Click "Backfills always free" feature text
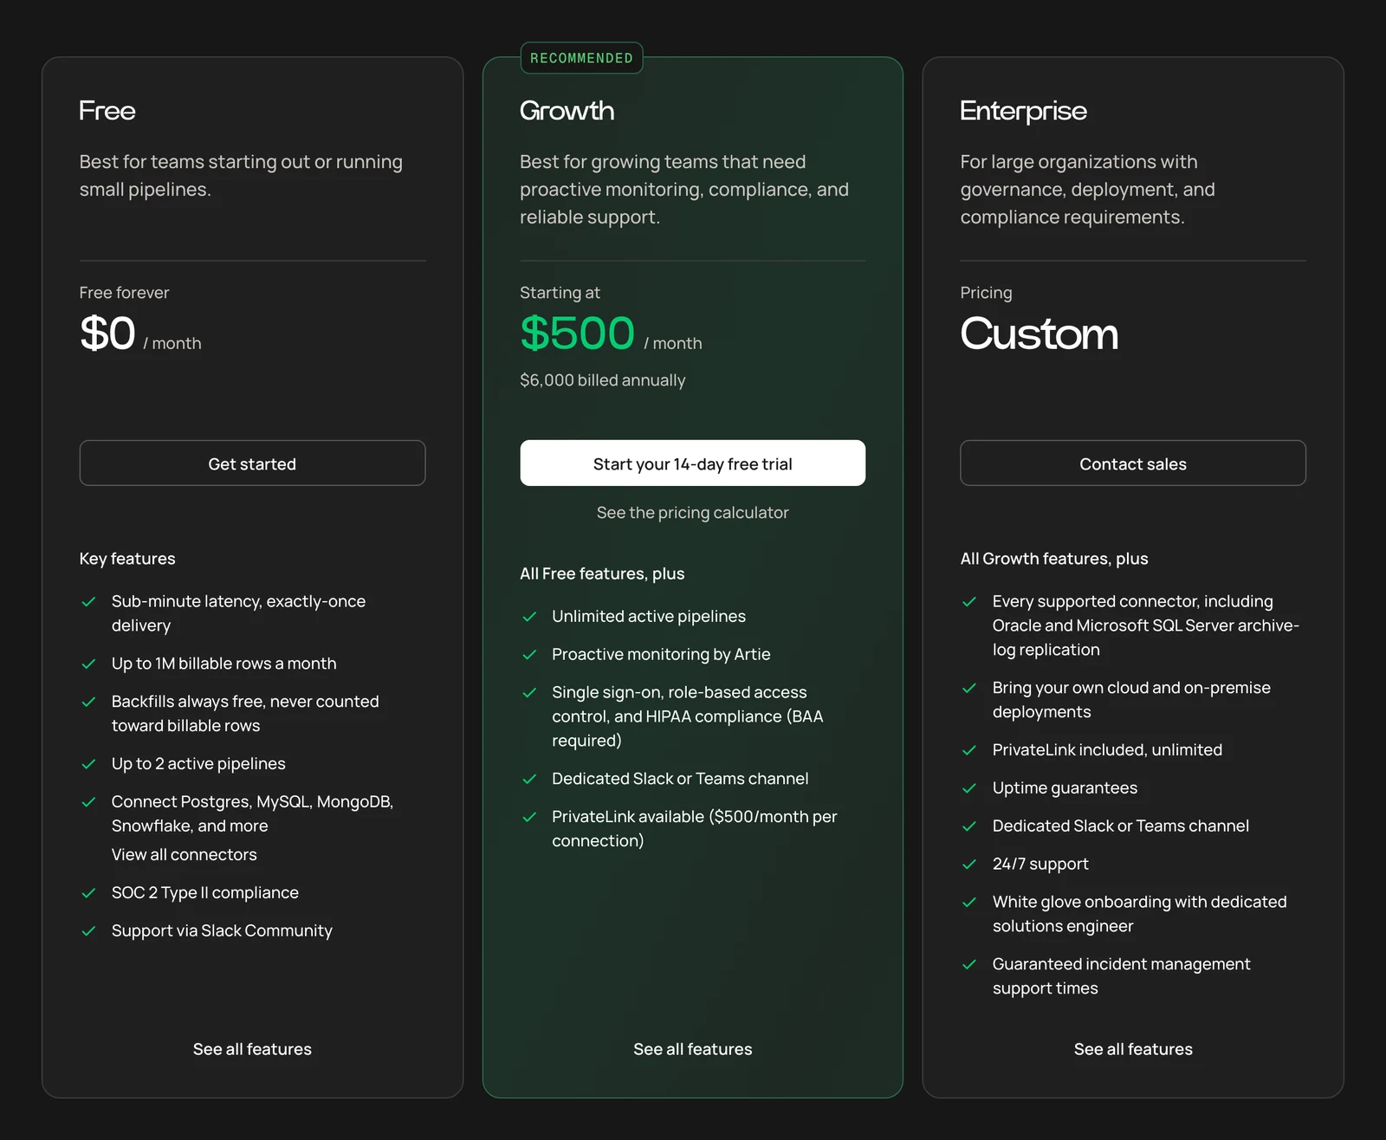 point(245,714)
